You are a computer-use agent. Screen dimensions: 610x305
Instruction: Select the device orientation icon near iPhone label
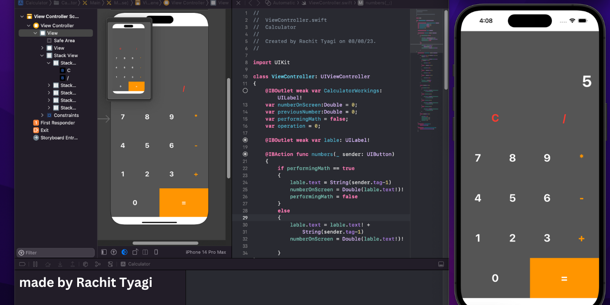tap(135, 252)
